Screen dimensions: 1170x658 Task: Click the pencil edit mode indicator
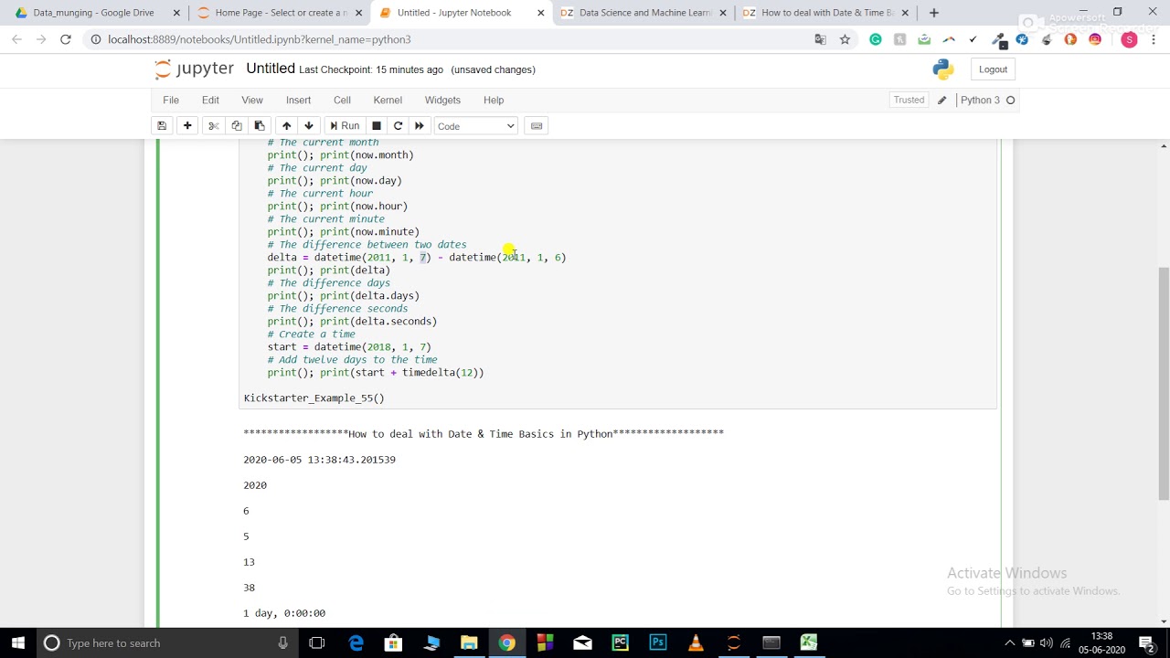point(941,100)
